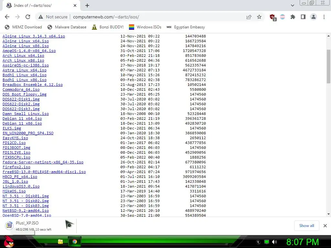
Task: Close the Index of /~dartz/isos/ tab
Action: pos(75,5)
